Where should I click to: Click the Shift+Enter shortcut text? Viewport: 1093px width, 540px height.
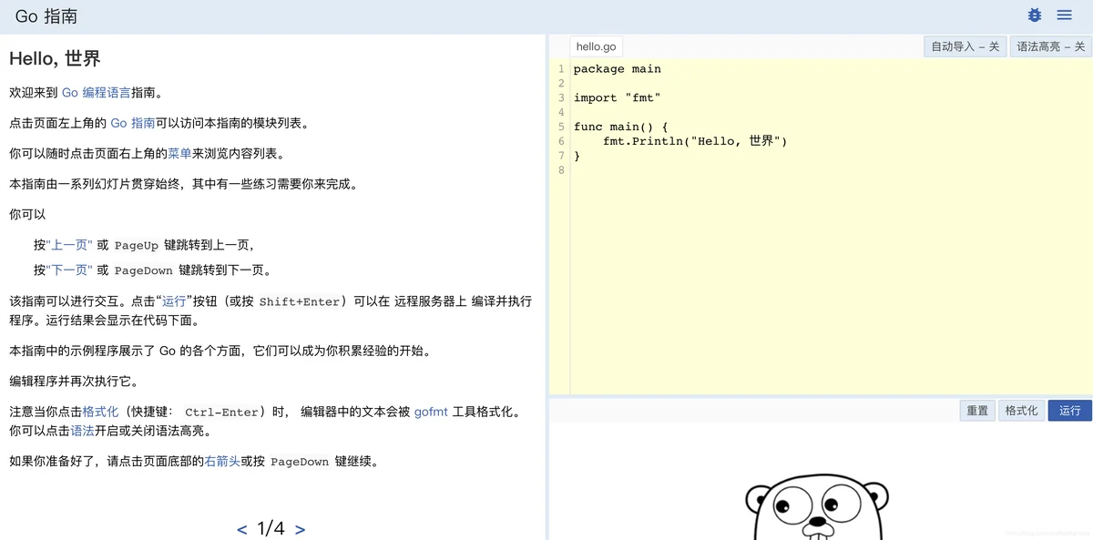(x=300, y=301)
